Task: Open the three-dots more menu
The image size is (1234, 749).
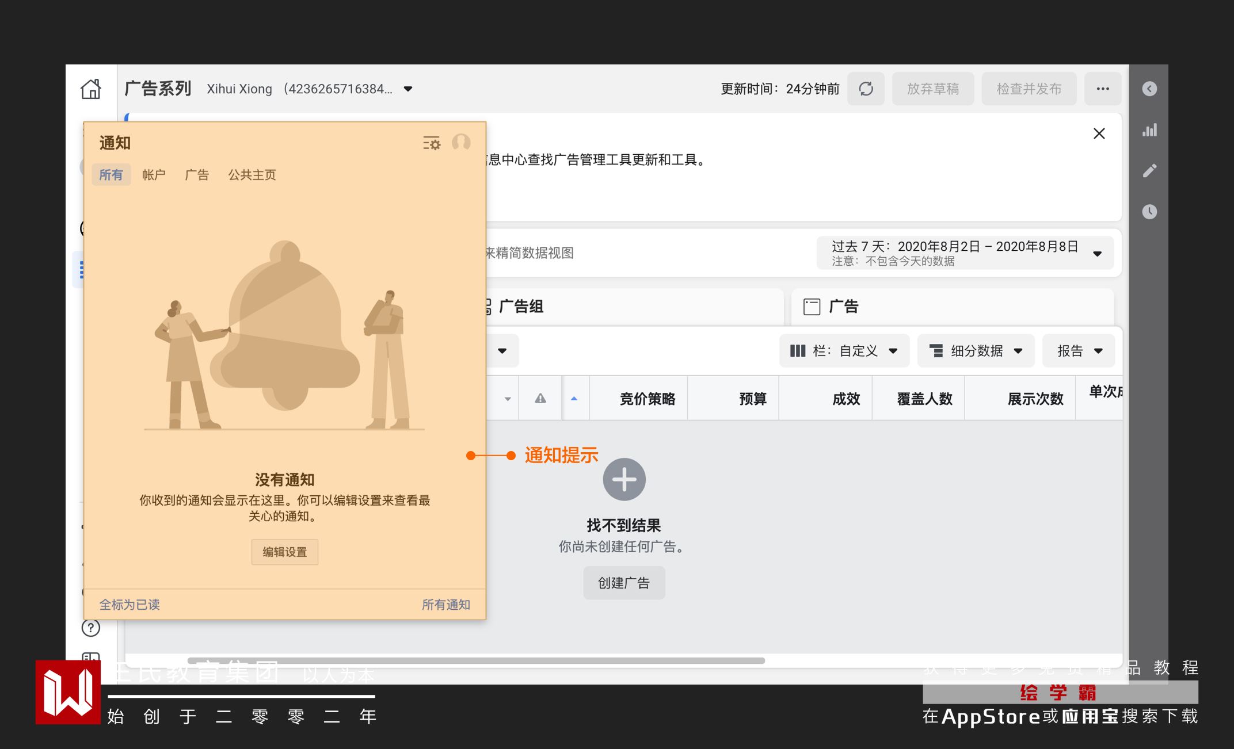Action: click(1102, 89)
